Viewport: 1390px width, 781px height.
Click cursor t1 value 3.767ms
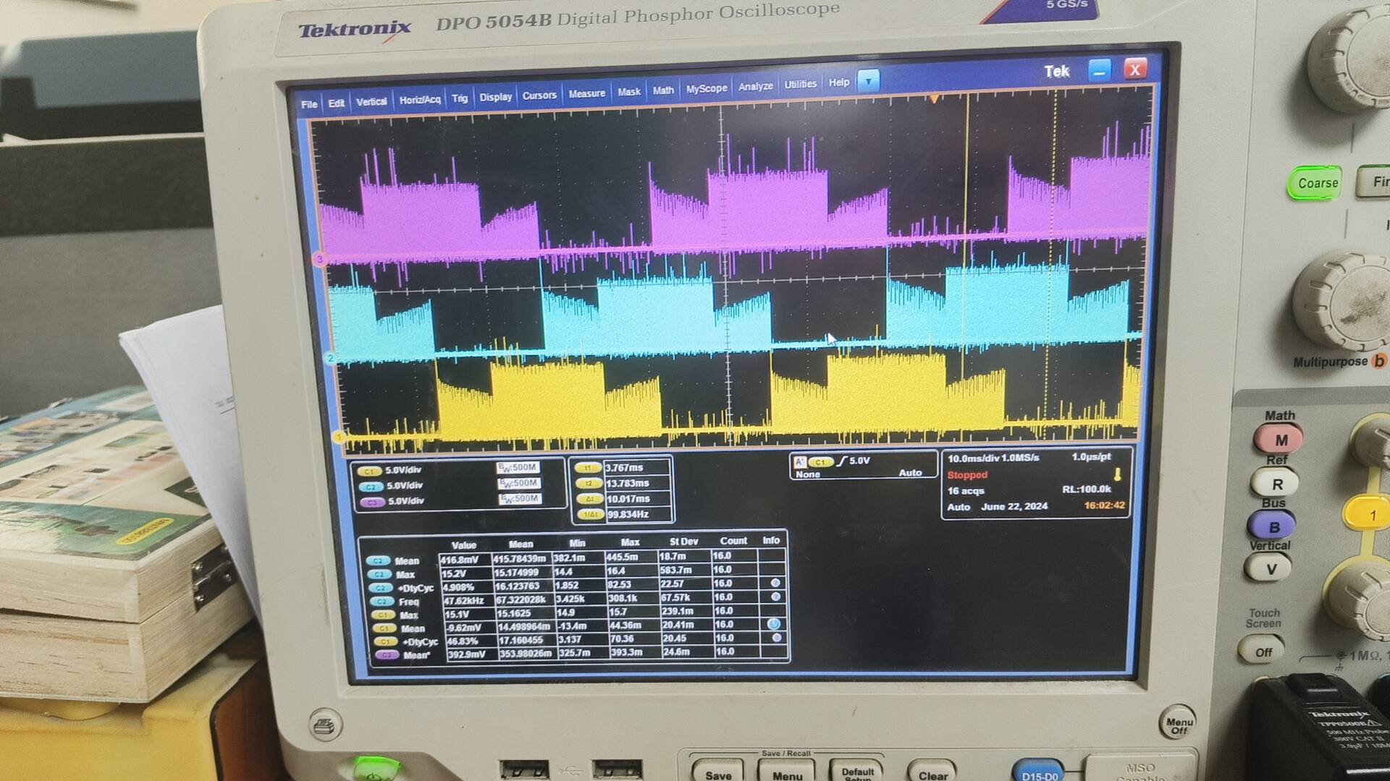(624, 468)
